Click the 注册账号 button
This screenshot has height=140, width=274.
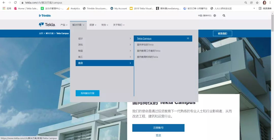[x=158, y=128]
